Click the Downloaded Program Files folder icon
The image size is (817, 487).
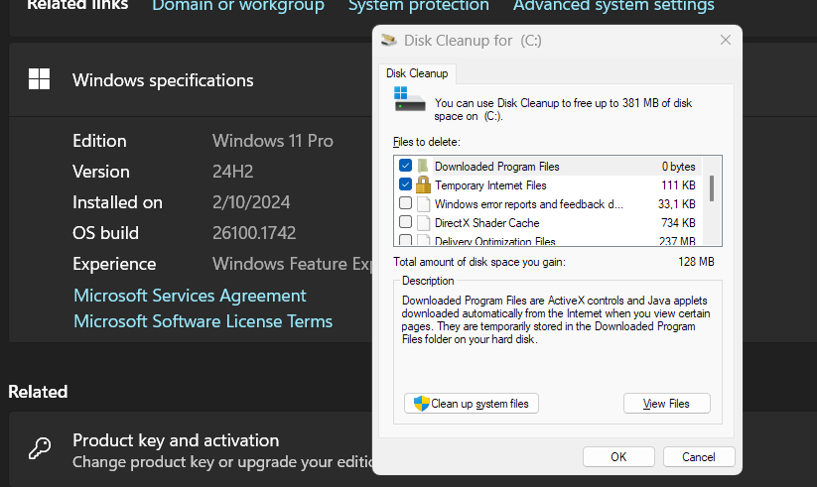(423, 167)
